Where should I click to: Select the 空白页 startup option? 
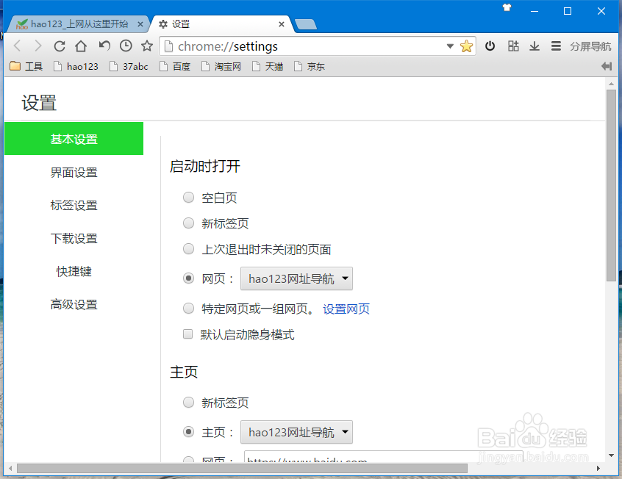(188, 197)
